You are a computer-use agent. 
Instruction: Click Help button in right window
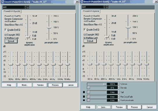coord(88,107)
